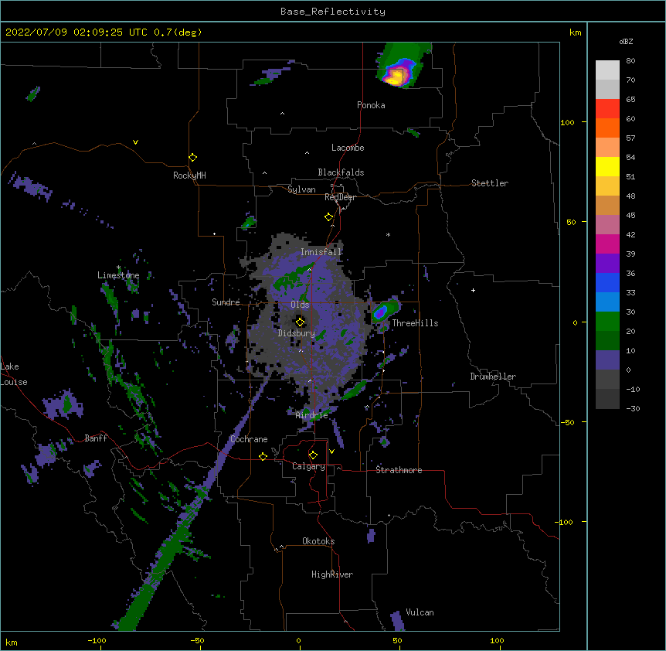The width and height of the screenshot is (666, 651).
Task: Pick the dark blue 36 dBZ legend swatch
Action: (x=607, y=282)
